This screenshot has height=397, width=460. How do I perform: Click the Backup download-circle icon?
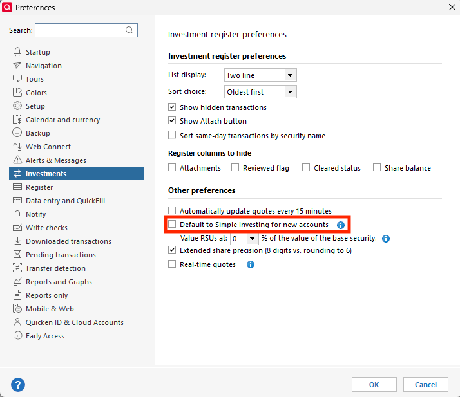click(x=17, y=133)
